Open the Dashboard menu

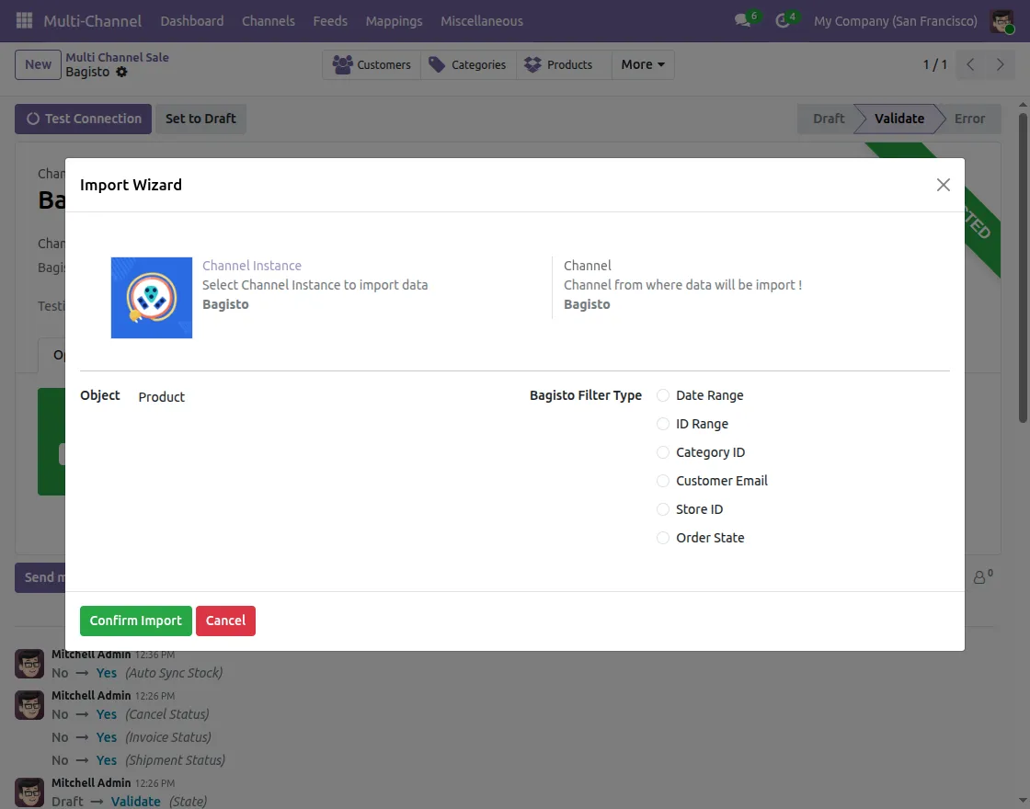192,21
